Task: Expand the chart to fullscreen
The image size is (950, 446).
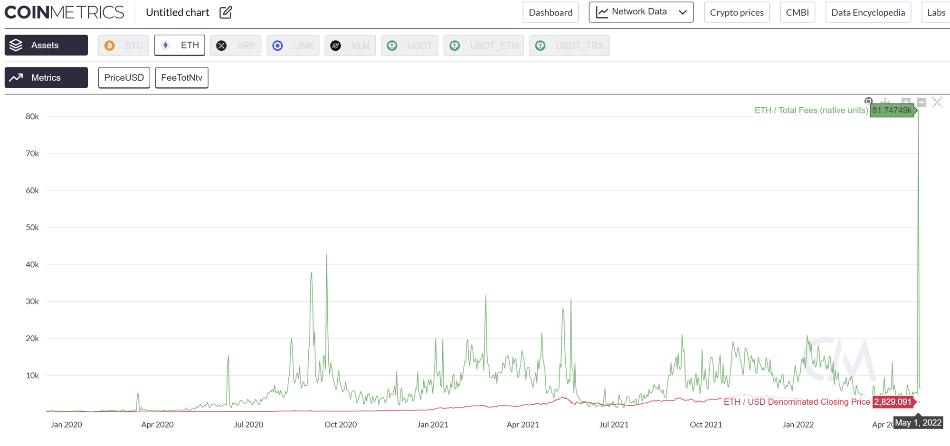Action: (937, 102)
